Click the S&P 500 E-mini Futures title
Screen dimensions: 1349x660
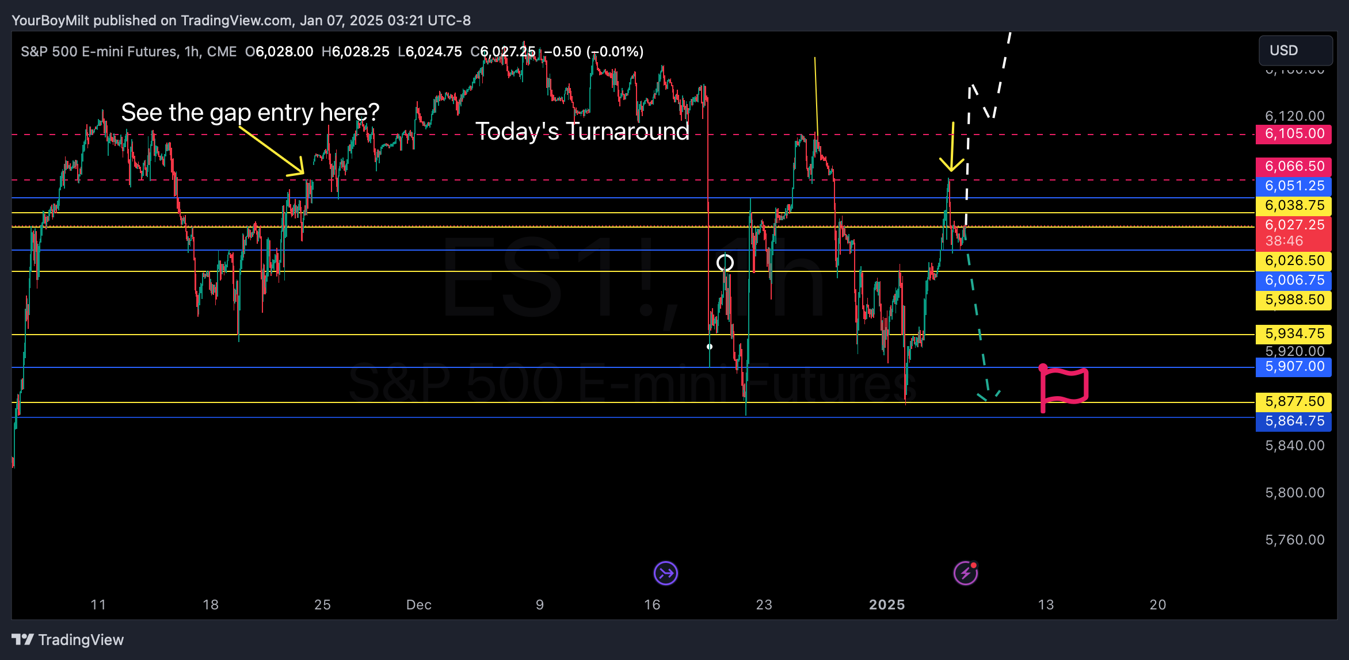99,52
